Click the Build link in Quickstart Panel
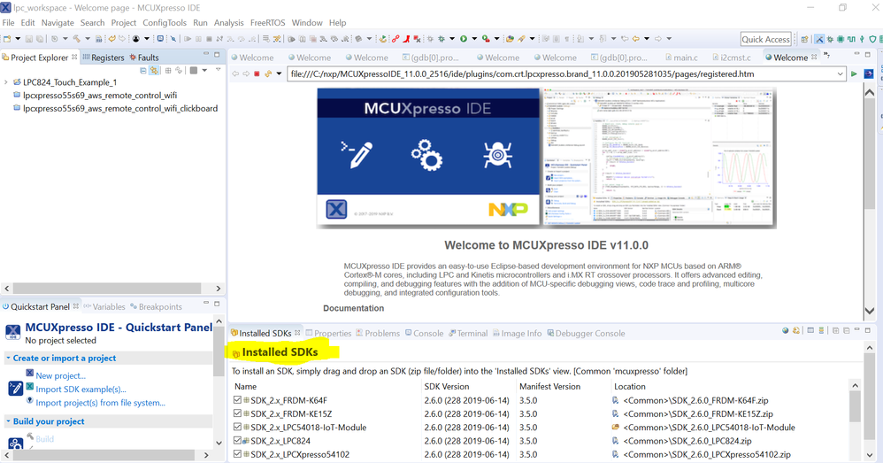Viewport: 883px width, 463px height. [x=44, y=439]
